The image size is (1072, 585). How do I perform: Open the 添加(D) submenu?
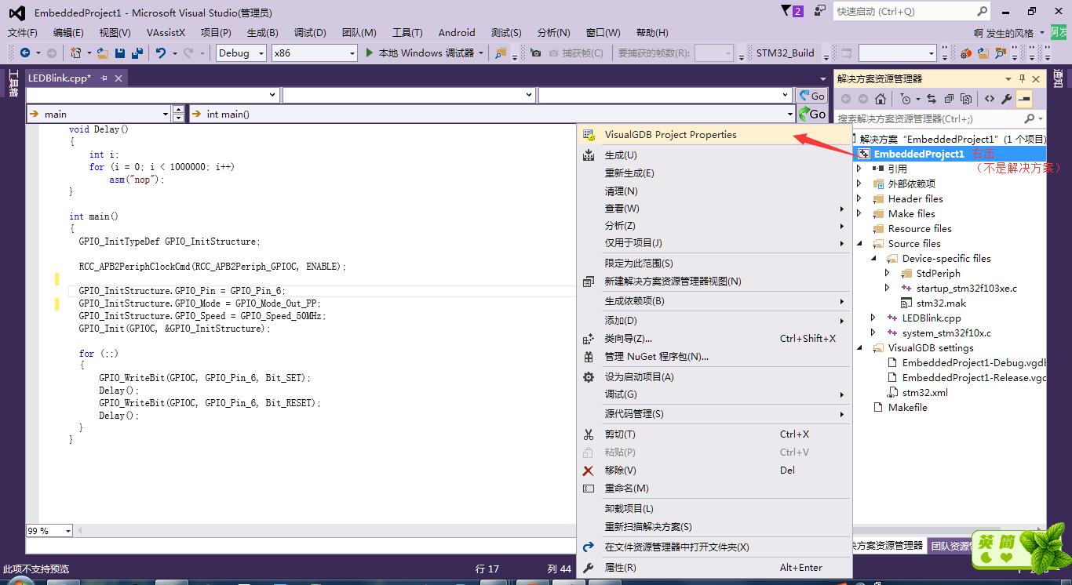[714, 321]
